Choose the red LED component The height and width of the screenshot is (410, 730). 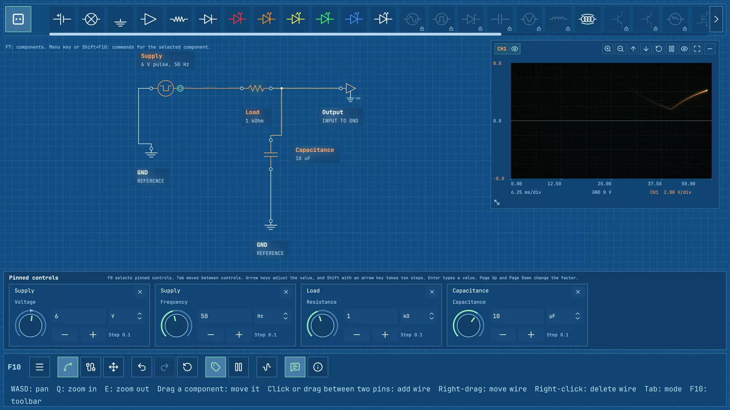[237, 19]
